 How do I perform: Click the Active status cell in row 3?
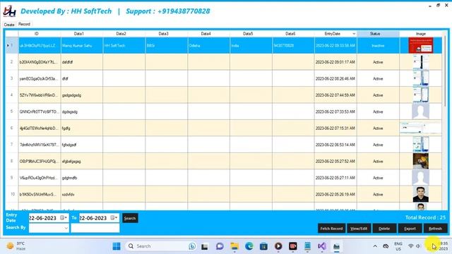click(x=378, y=78)
